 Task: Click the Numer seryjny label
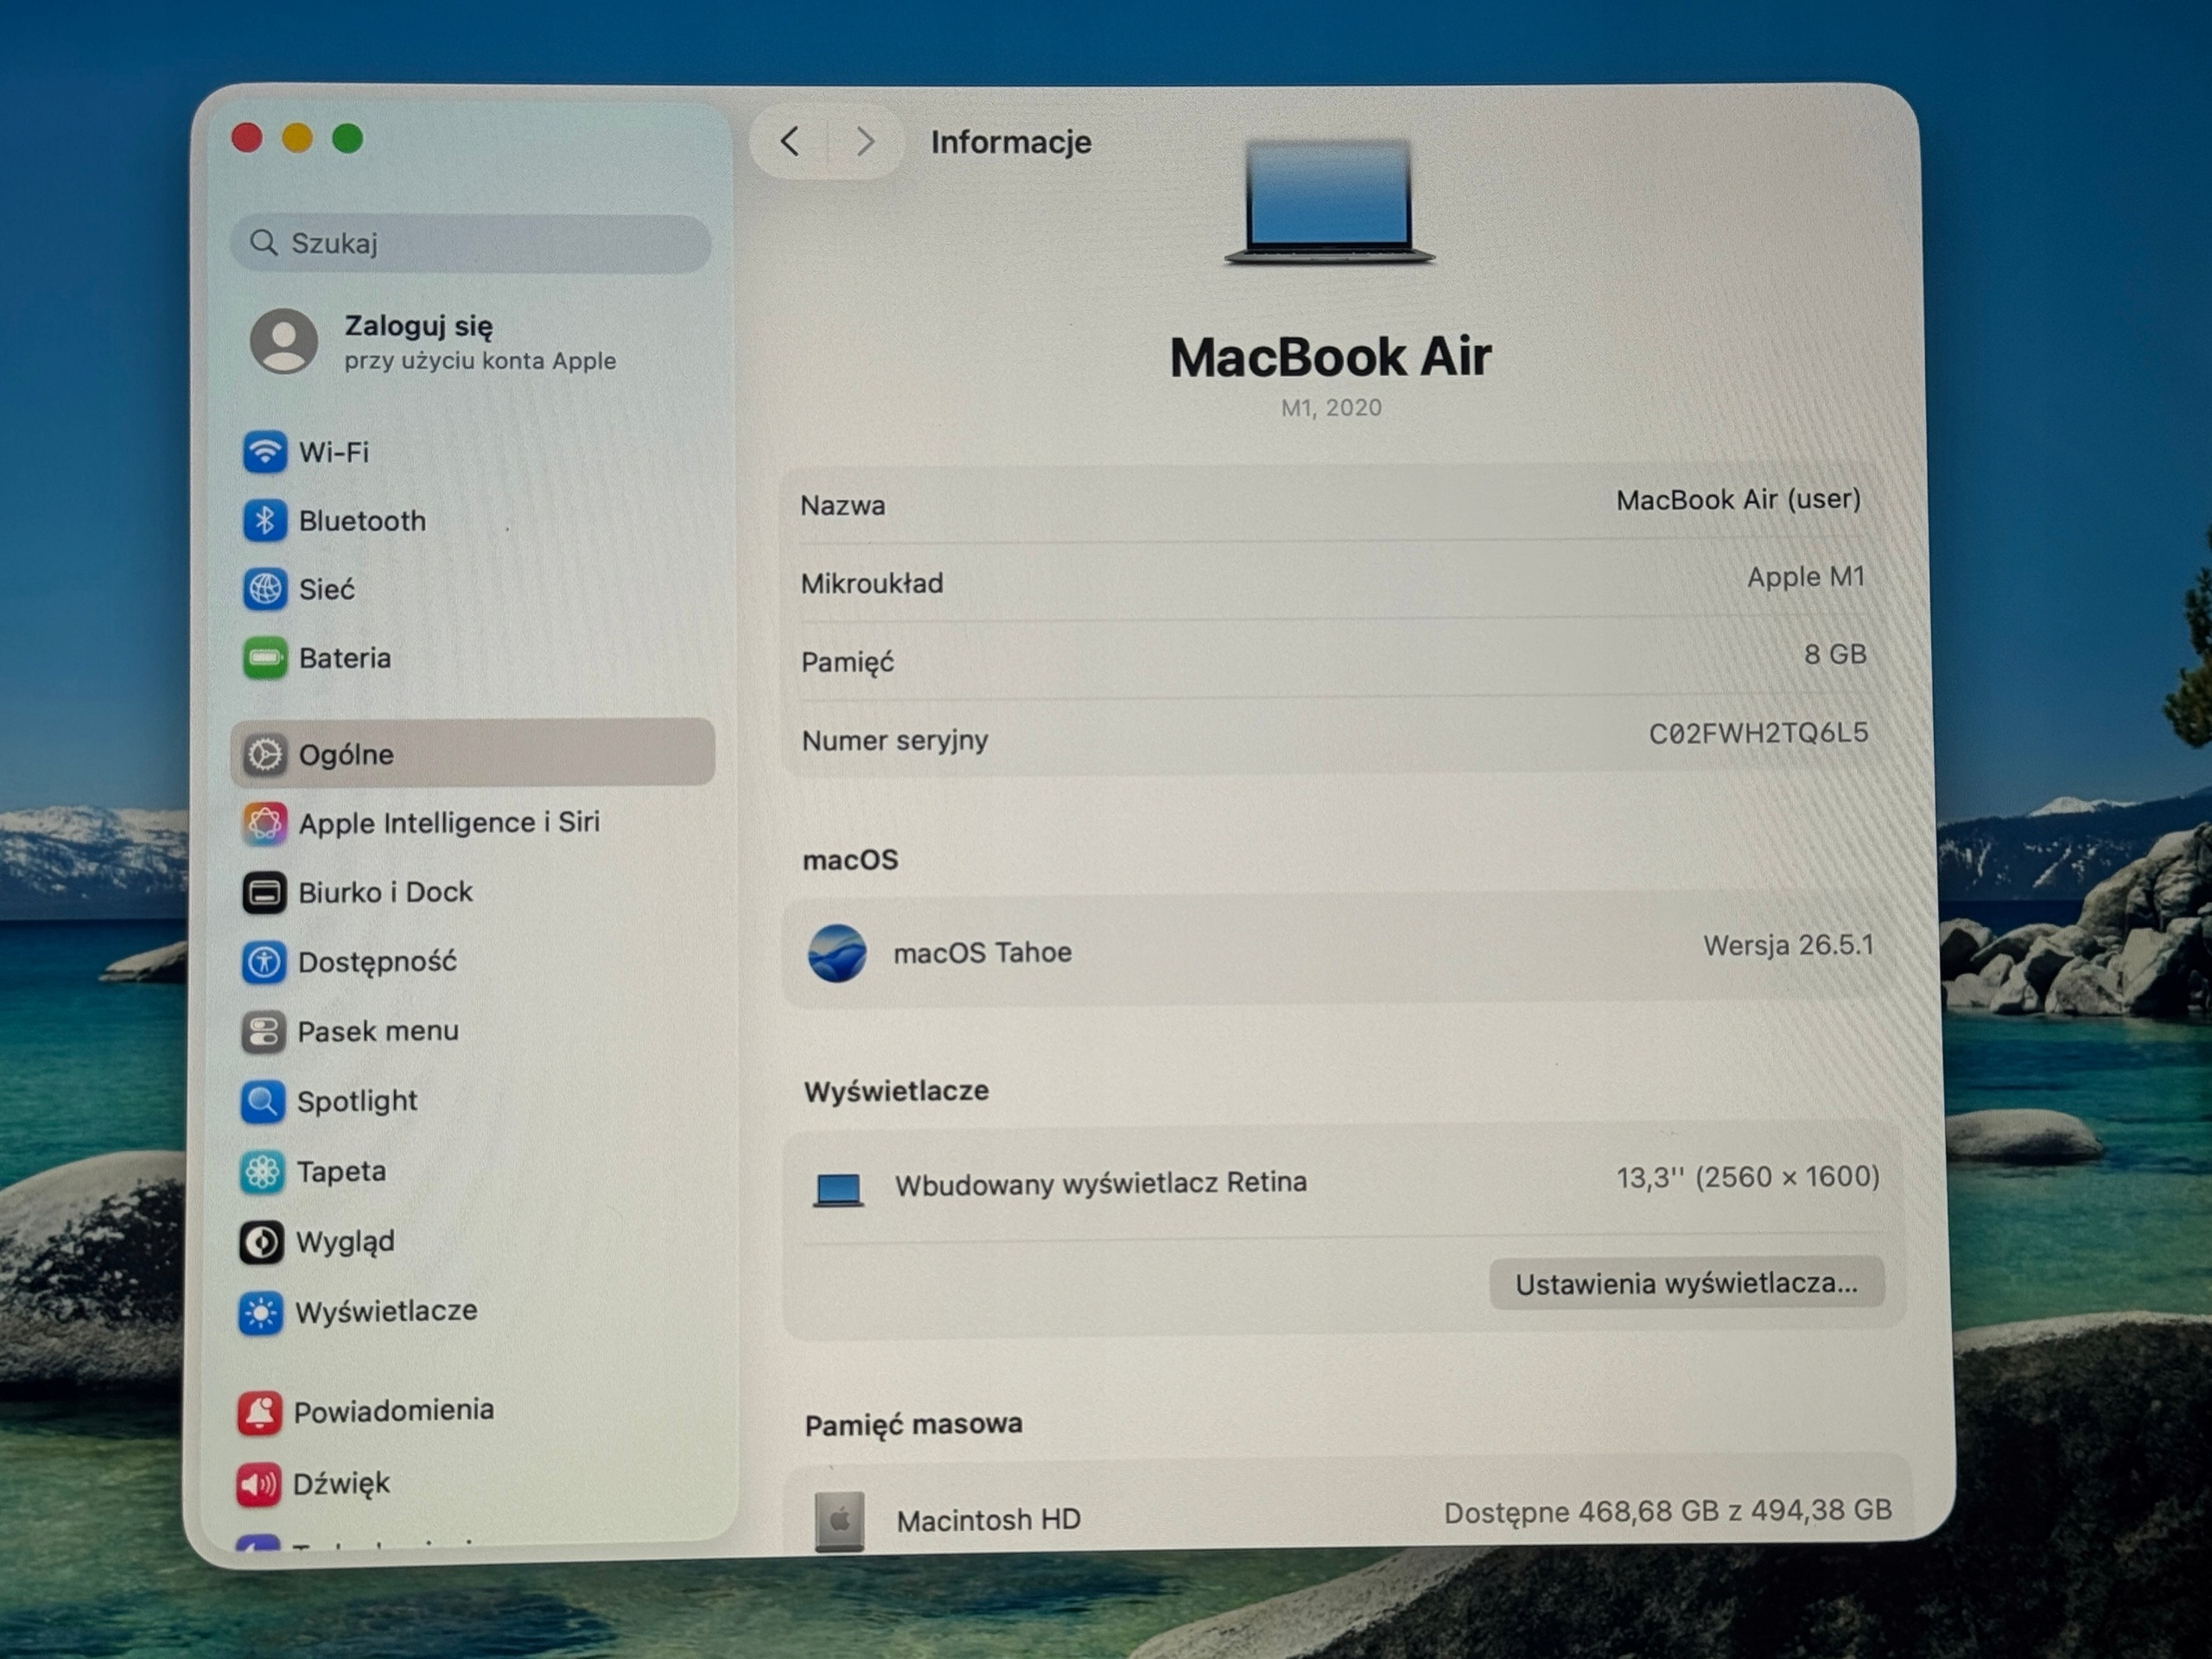click(x=895, y=740)
